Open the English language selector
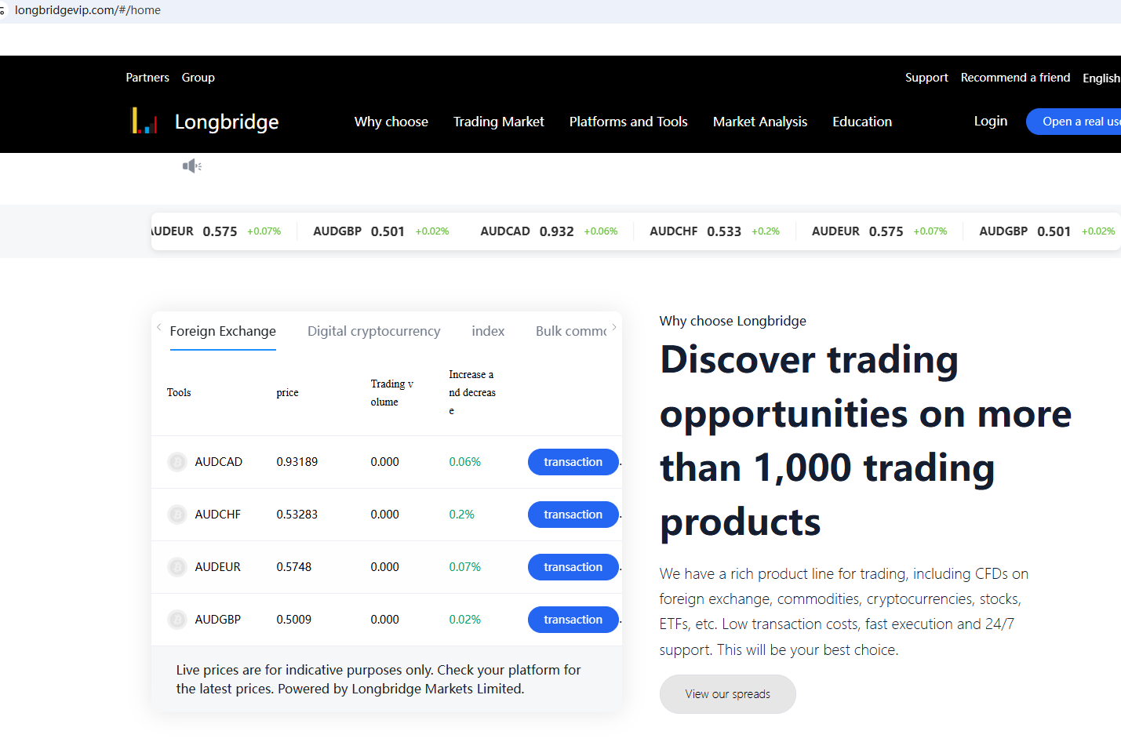Viewport: 1121px width, 753px height. 1101,78
